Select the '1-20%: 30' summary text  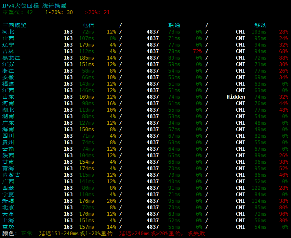tap(59, 12)
